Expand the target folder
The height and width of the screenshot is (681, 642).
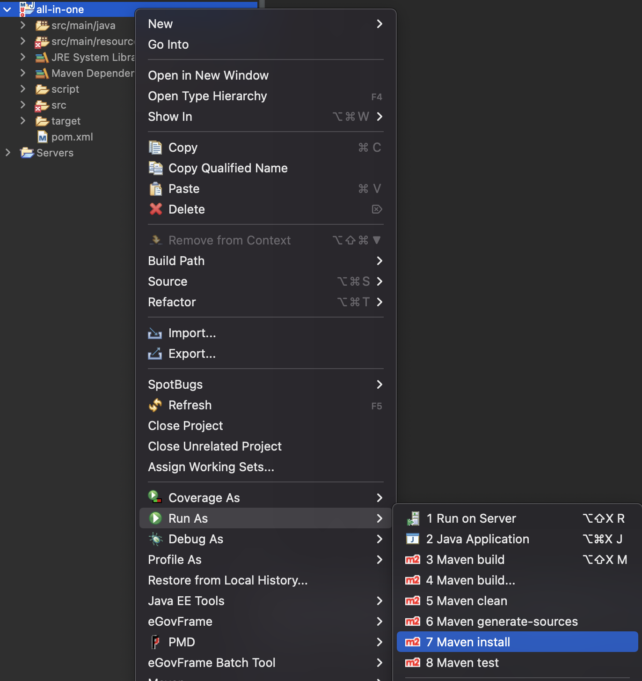22,120
